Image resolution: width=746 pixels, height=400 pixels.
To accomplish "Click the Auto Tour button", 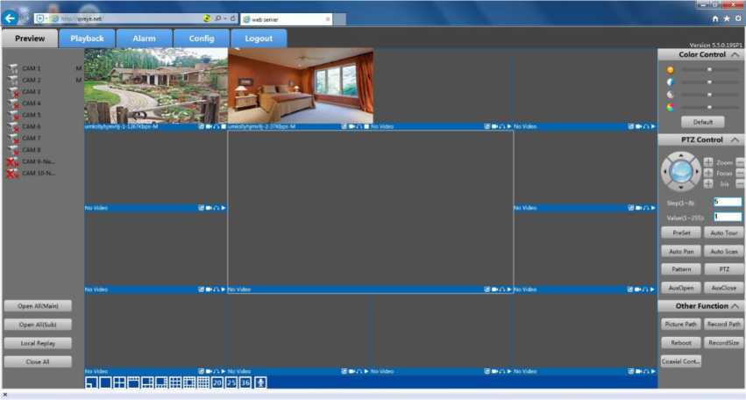I will pos(723,233).
